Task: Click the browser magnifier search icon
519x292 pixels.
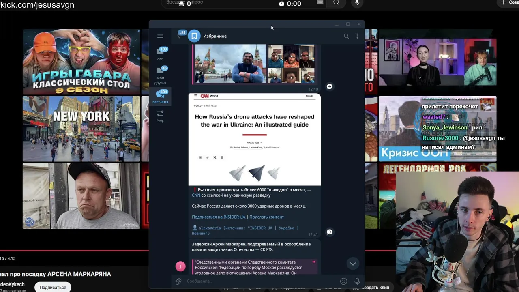Action: [336, 3]
